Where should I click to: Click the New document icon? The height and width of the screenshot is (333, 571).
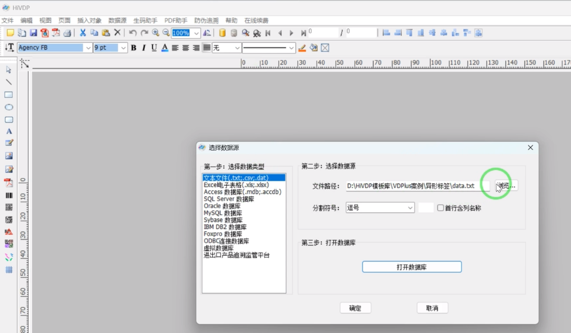click(x=10, y=33)
